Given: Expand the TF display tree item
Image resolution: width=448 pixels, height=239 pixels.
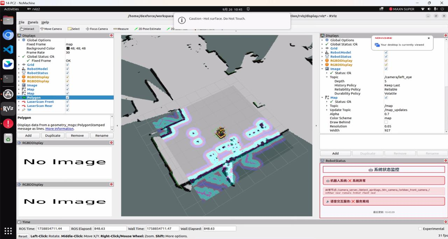Looking at the screenshot, I should point(19,110).
